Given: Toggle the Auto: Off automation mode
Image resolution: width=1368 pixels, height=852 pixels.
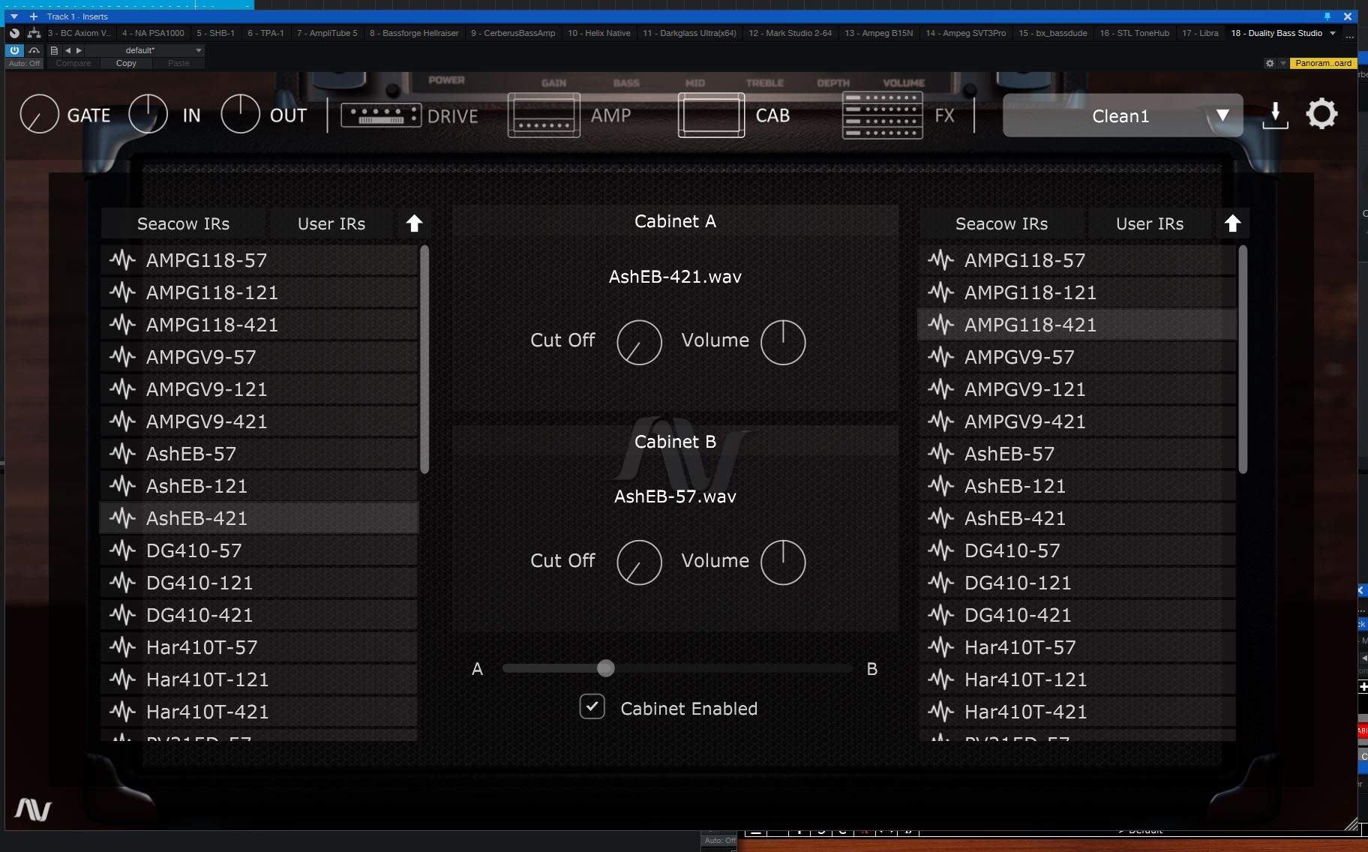Looking at the screenshot, I should (x=25, y=63).
